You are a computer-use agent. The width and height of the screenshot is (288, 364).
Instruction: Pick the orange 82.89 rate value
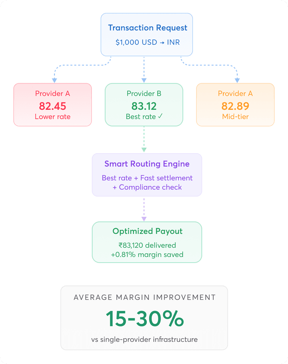click(235, 105)
